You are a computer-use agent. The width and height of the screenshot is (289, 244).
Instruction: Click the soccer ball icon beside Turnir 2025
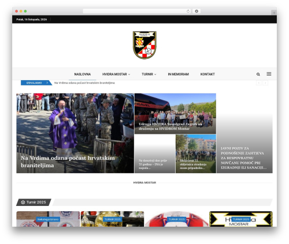pyautogui.click(x=23, y=202)
